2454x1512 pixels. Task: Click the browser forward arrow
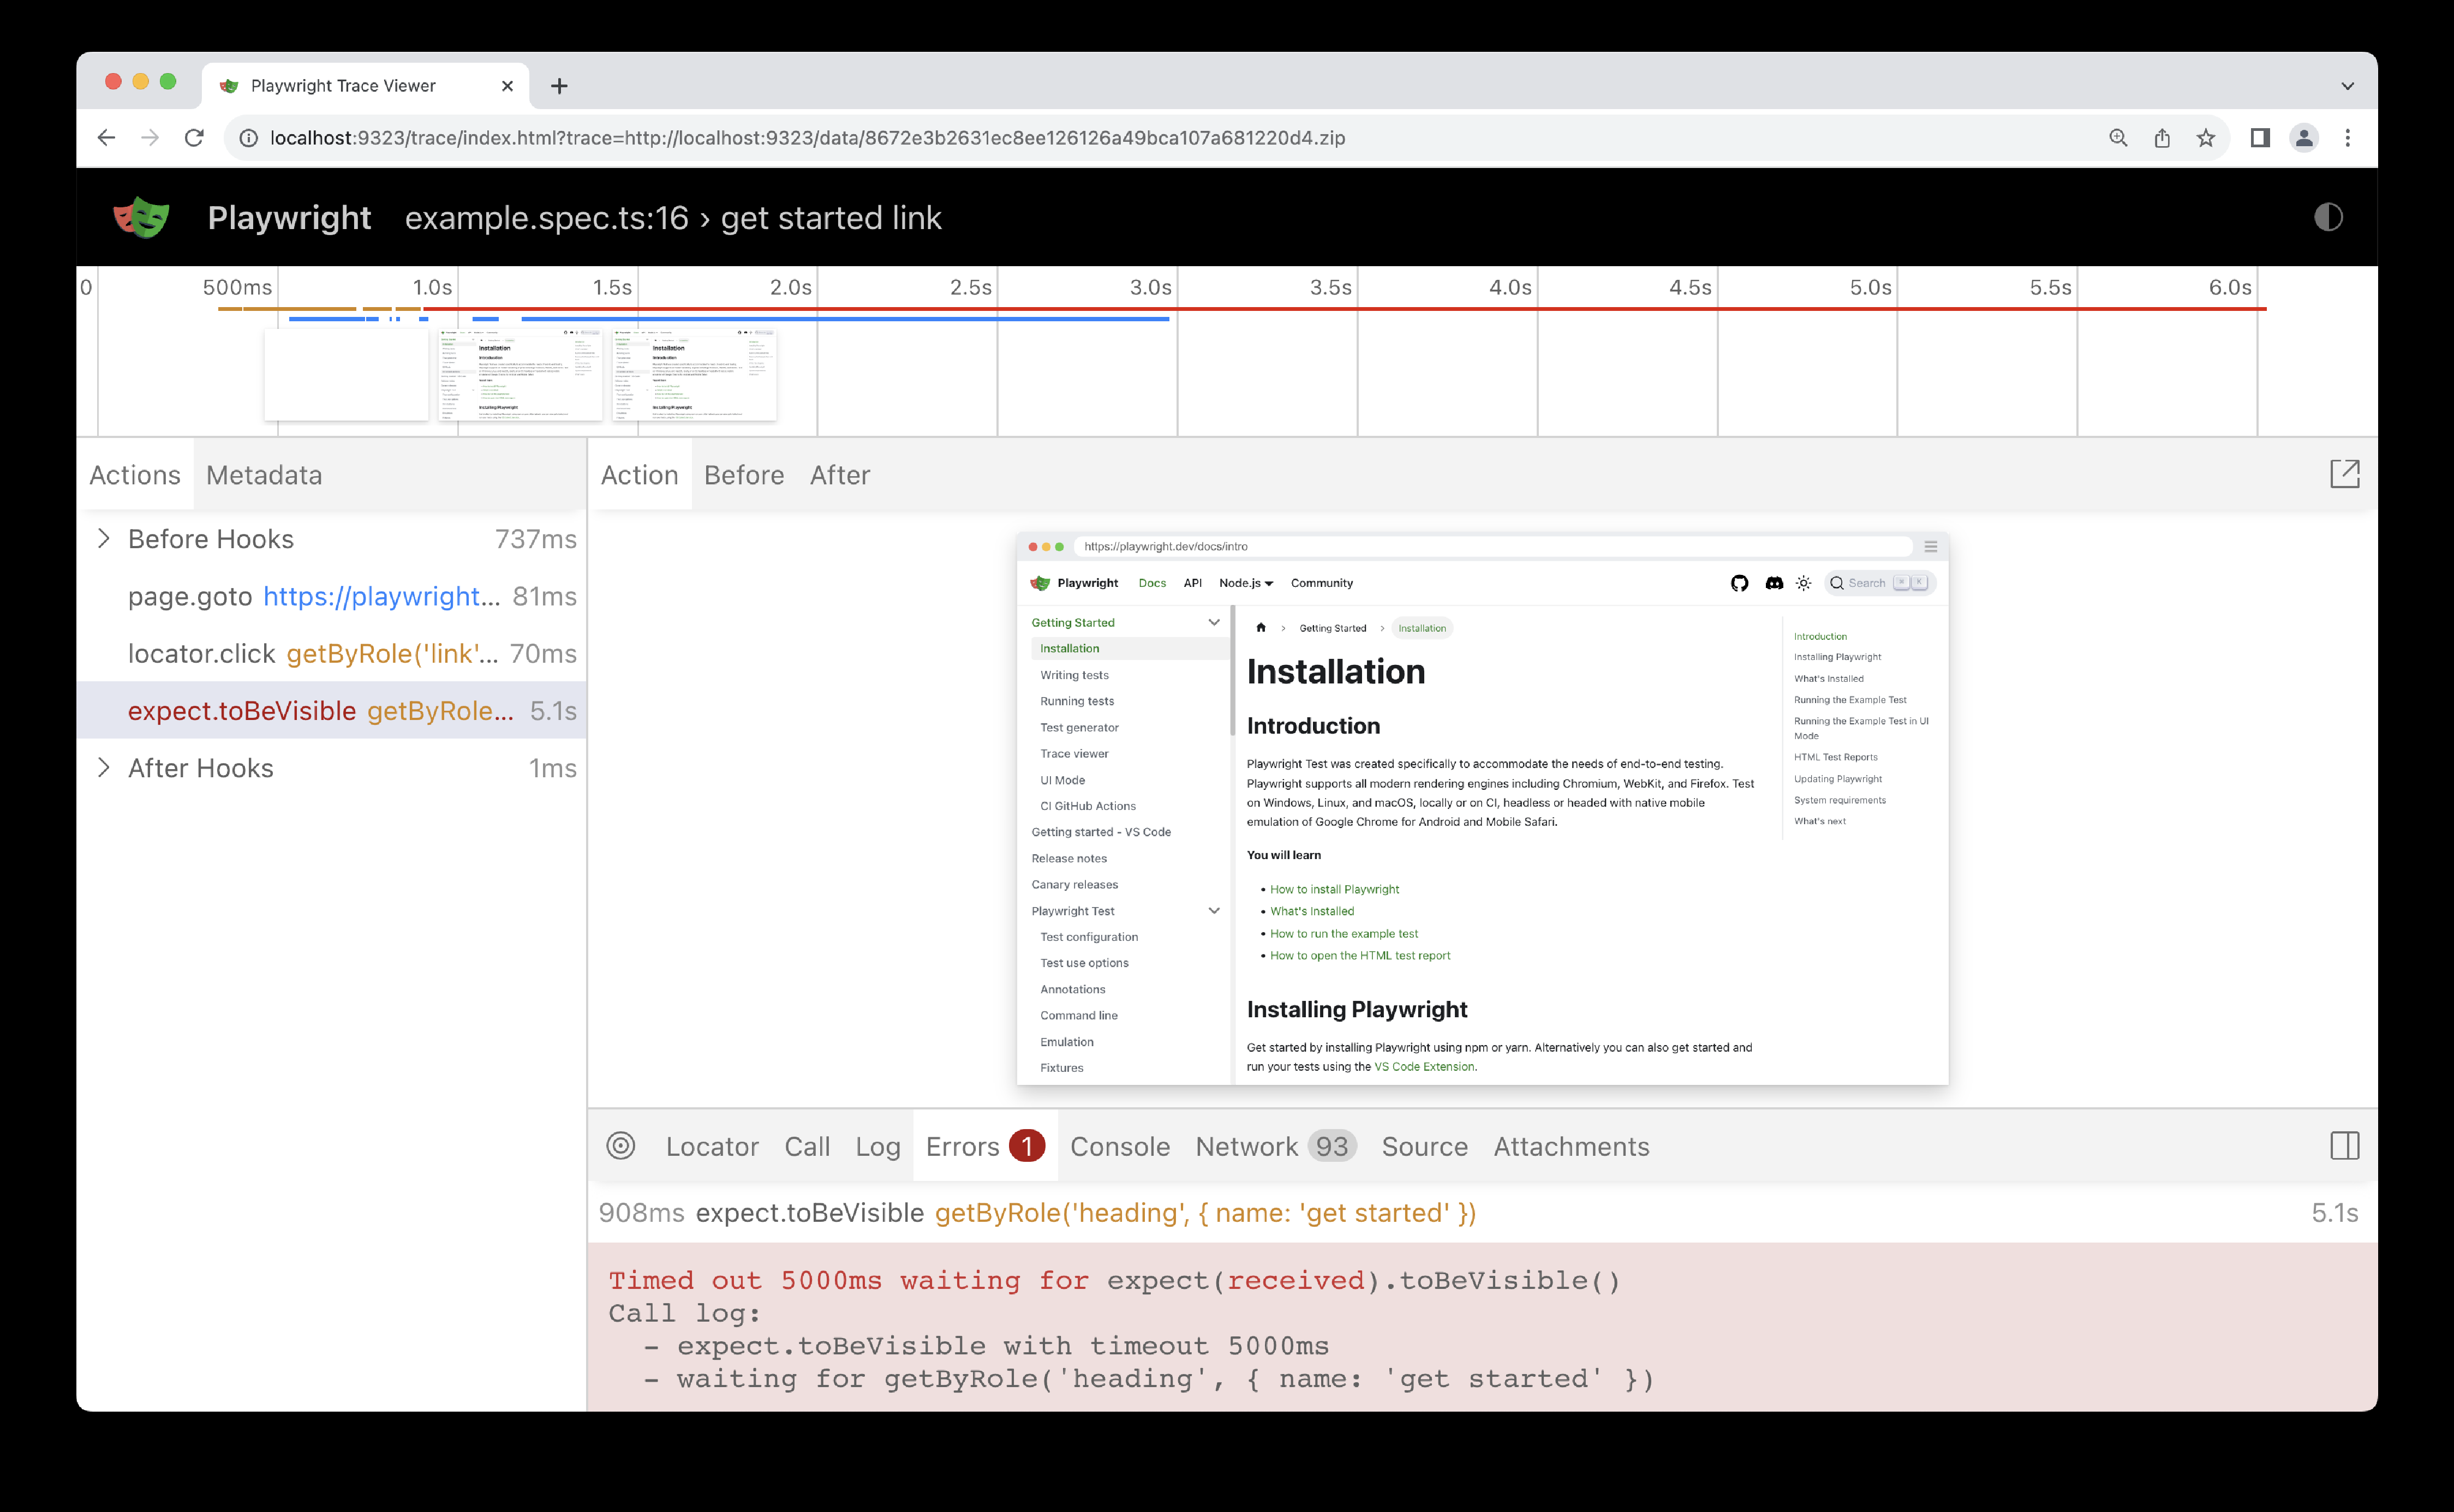coord(150,138)
